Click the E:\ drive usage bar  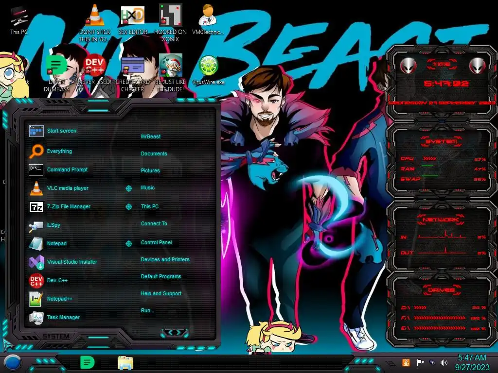pos(440,328)
